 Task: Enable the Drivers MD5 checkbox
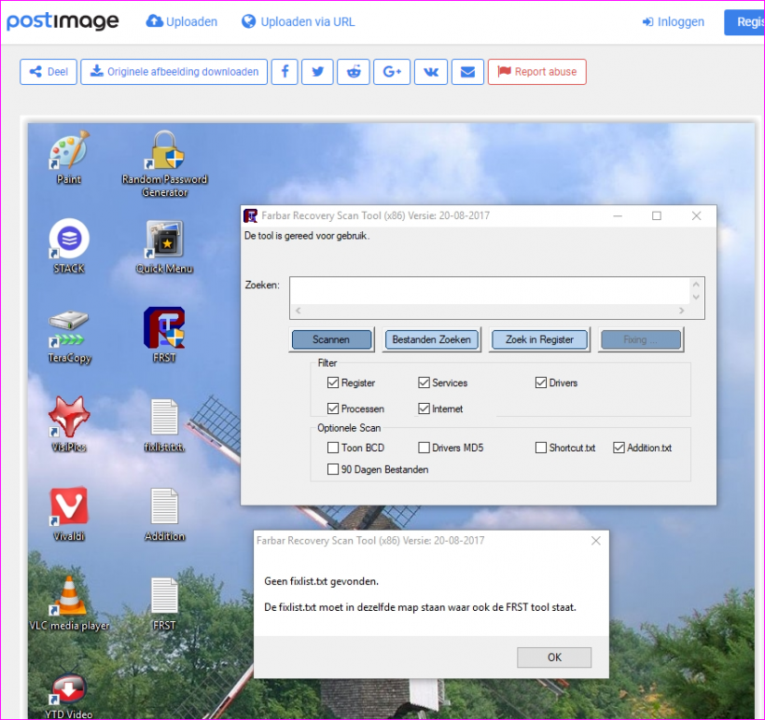pos(424,448)
